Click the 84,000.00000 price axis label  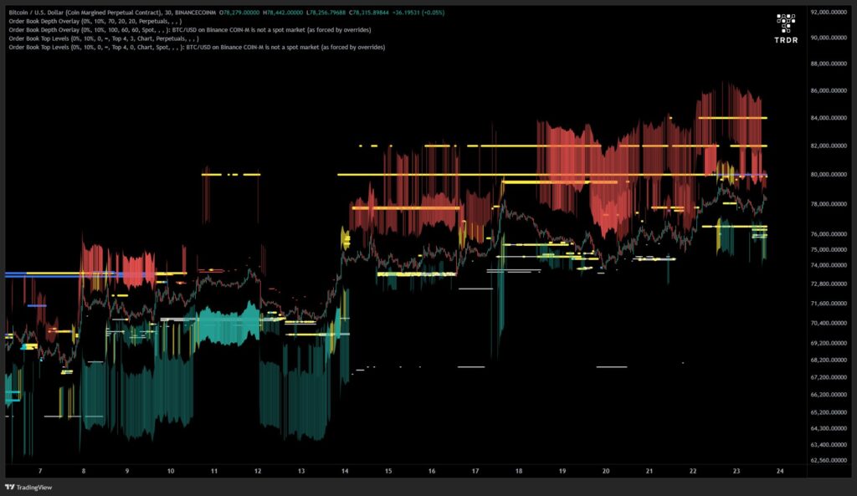829,118
